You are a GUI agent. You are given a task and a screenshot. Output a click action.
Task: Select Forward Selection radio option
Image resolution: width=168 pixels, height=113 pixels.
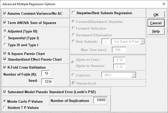pyautogui.click(x=73, y=28)
